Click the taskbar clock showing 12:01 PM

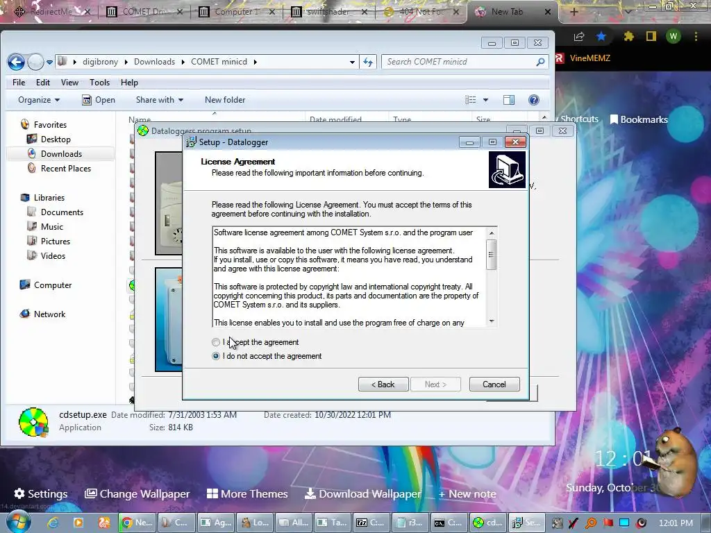[676, 523]
